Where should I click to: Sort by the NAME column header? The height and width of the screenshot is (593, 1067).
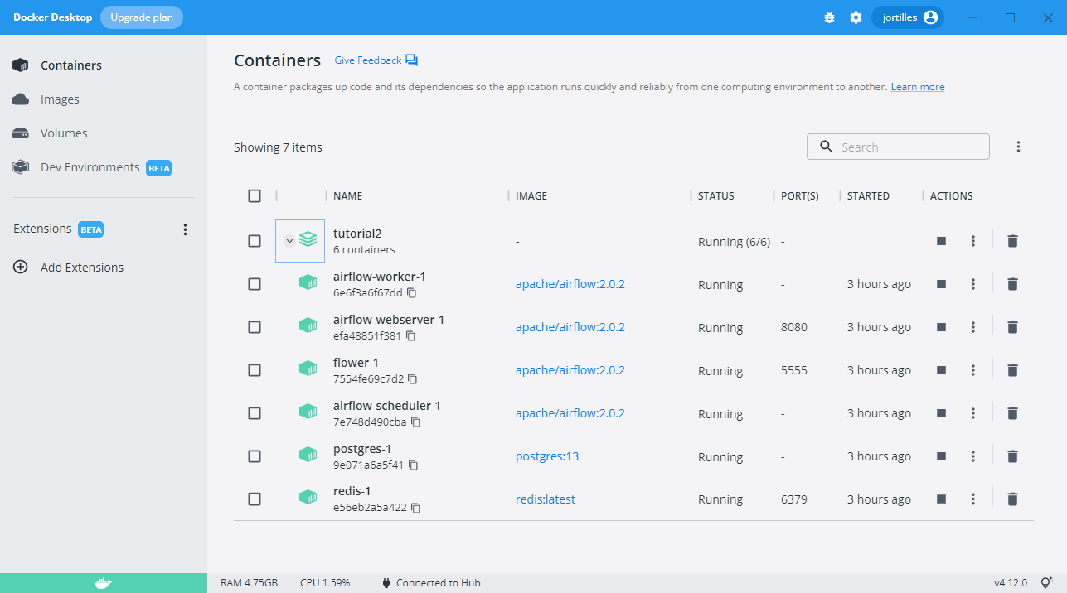[348, 196]
